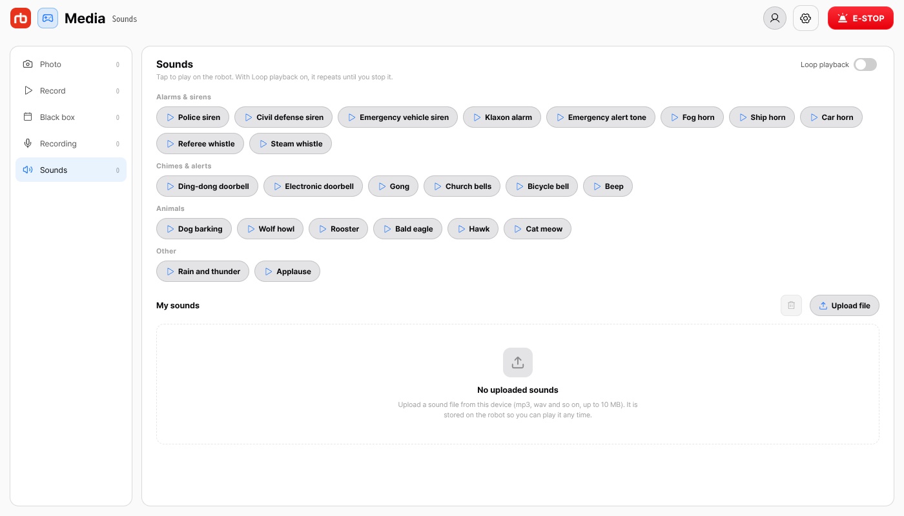Screen dimensions: 904x516
Task: Switch to Recording in the sidebar
Action: point(71,144)
